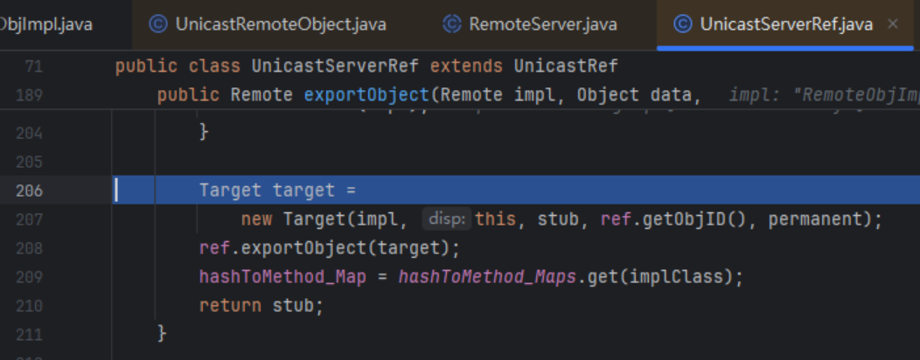Click the class icon on RemoteServer.java tab
The height and width of the screenshot is (360, 920).
pos(452,24)
